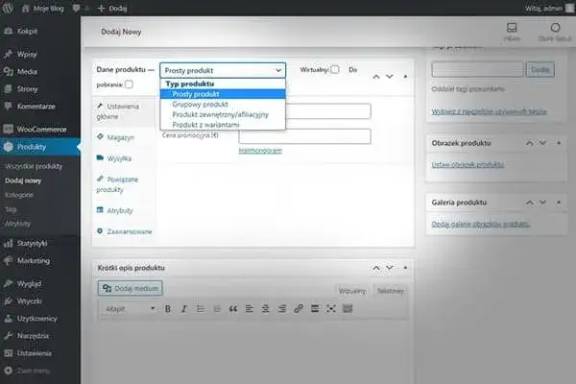Image resolution: width=576 pixels, height=384 pixels.
Task: Move Dane produktu panel down
Action: click(390, 77)
